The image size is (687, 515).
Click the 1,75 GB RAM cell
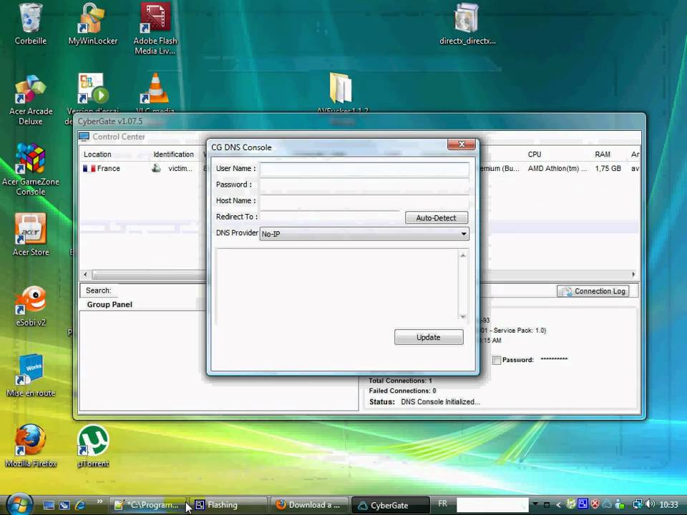point(608,168)
